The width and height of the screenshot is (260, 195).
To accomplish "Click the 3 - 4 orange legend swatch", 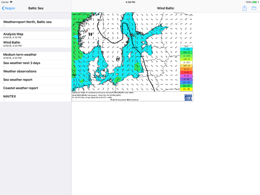I will click(186, 69).
